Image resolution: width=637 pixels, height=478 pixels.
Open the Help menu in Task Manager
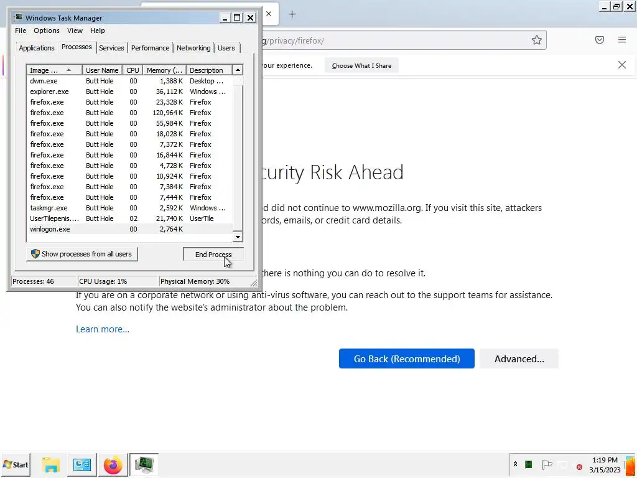click(x=98, y=30)
